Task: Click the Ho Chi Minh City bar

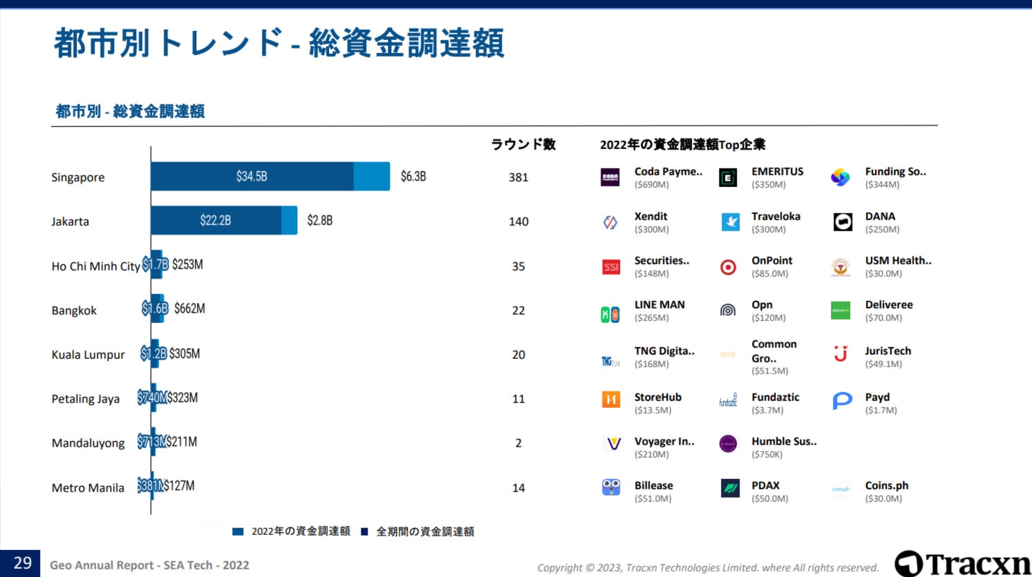Action: click(157, 264)
